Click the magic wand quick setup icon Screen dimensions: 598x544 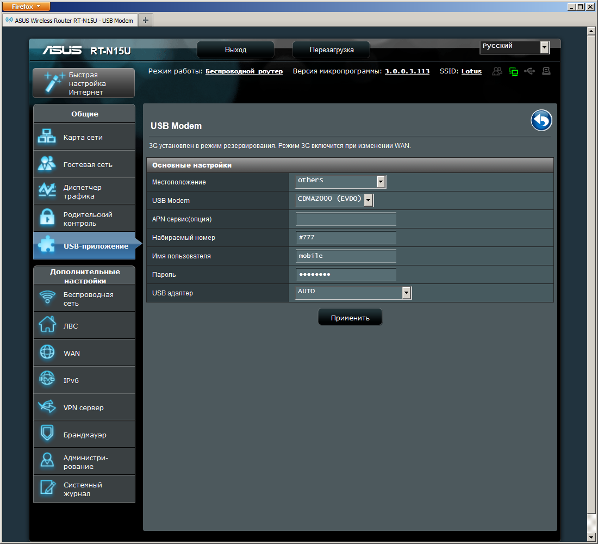click(53, 82)
